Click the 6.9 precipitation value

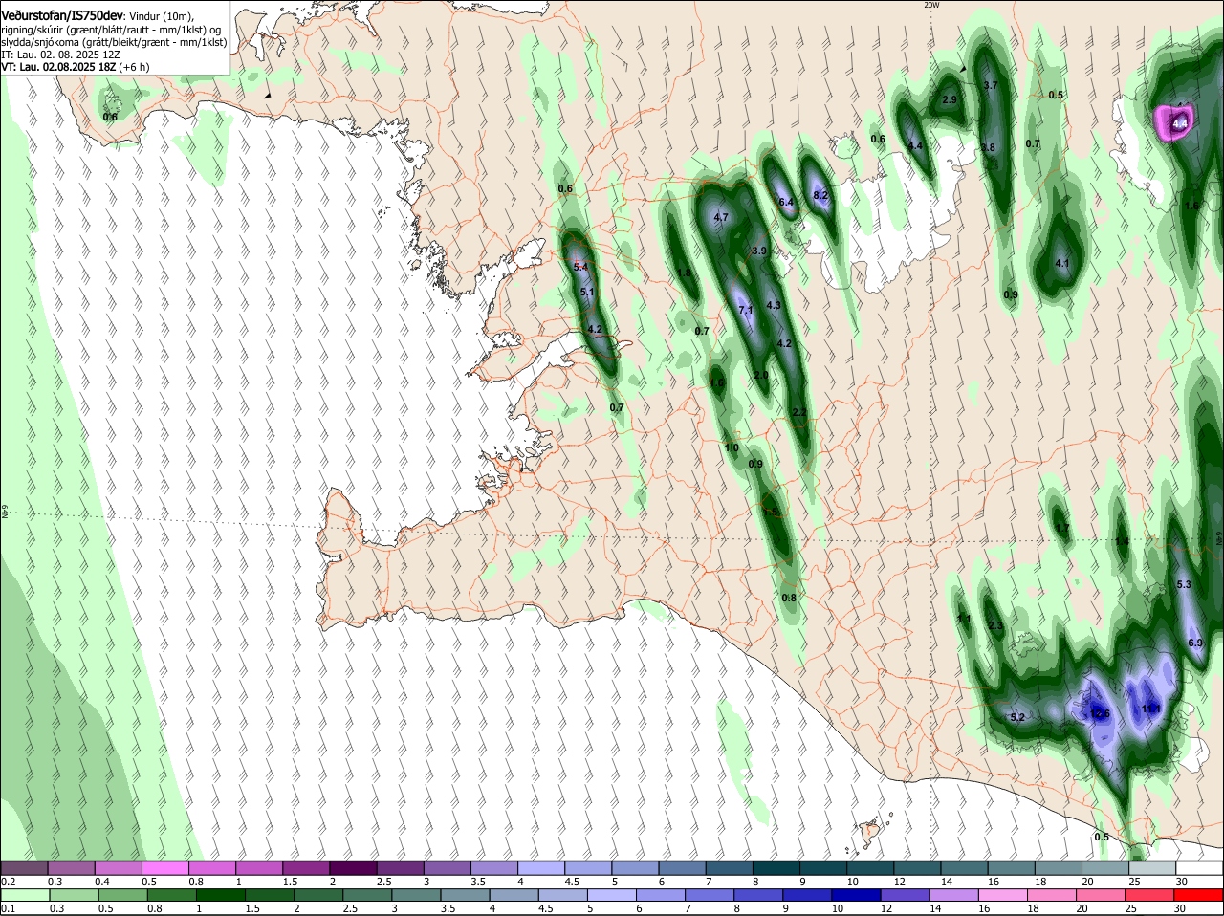[1194, 643]
